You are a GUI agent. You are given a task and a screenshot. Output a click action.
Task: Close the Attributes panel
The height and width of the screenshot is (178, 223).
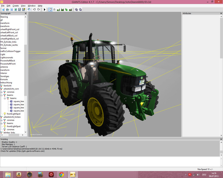click(x=221, y=13)
